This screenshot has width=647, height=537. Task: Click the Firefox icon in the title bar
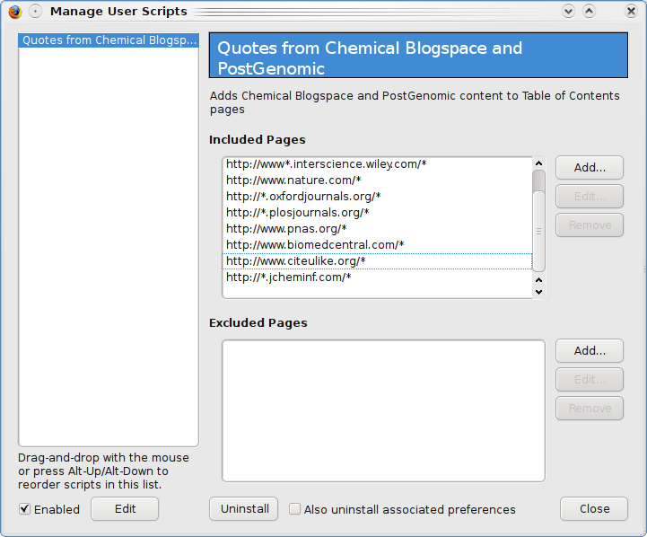coord(13,12)
